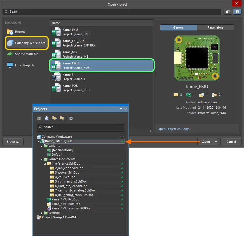Select the Company Workspace tree node

coord(57,137)
